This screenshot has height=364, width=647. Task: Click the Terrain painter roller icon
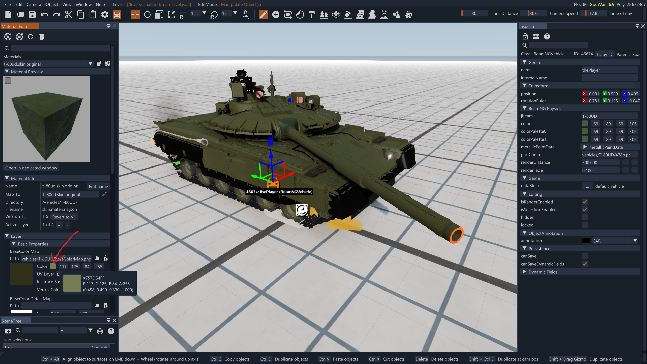click(312, 14)
